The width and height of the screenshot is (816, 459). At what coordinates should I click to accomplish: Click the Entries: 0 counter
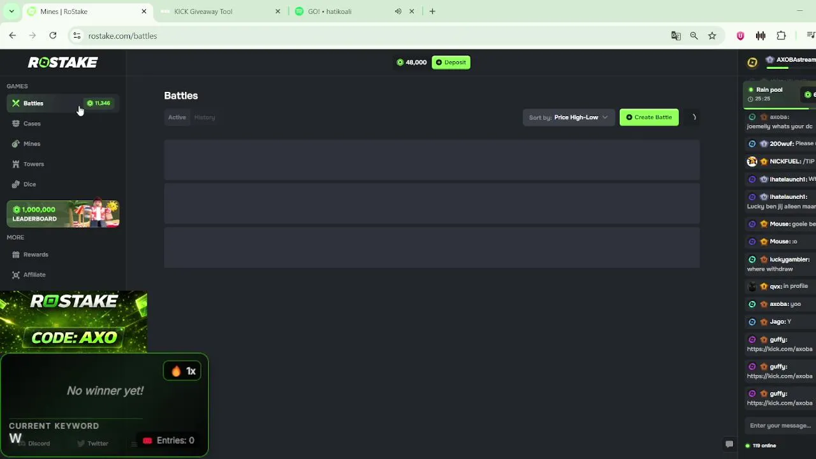coord(168,441)
